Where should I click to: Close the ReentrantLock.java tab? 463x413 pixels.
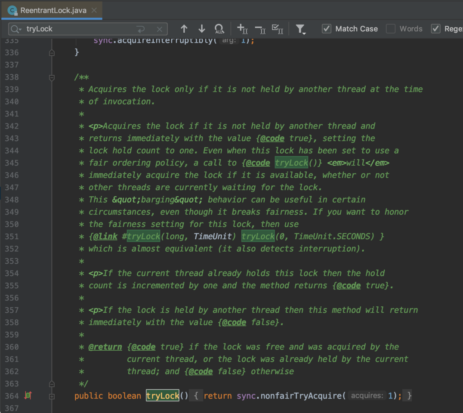pos(93,10)
